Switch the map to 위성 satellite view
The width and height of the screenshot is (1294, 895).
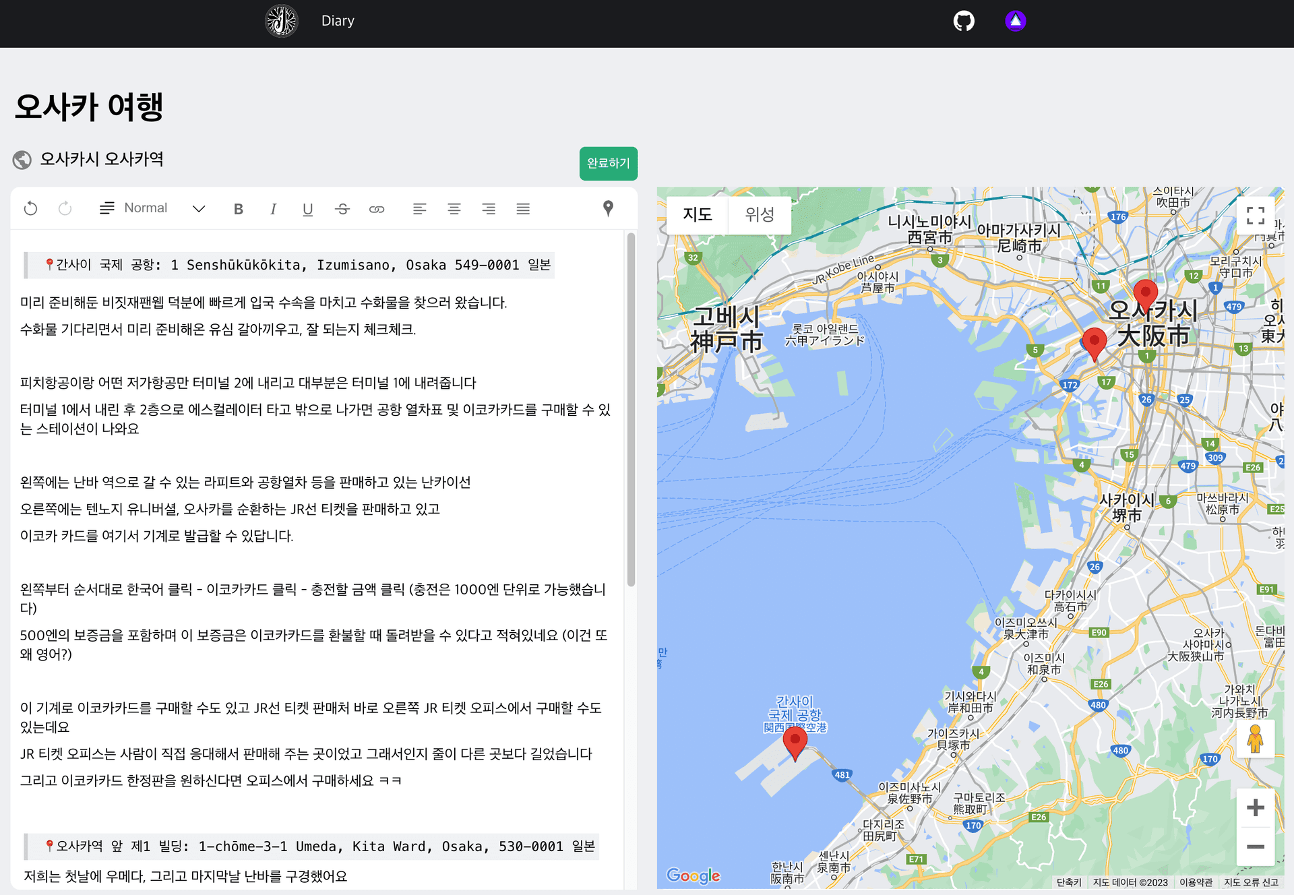point(760,214)
